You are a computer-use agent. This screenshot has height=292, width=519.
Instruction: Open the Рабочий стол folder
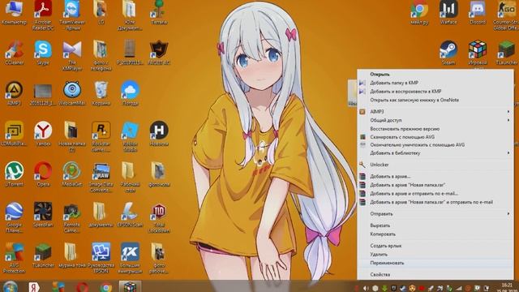point(130,177)
